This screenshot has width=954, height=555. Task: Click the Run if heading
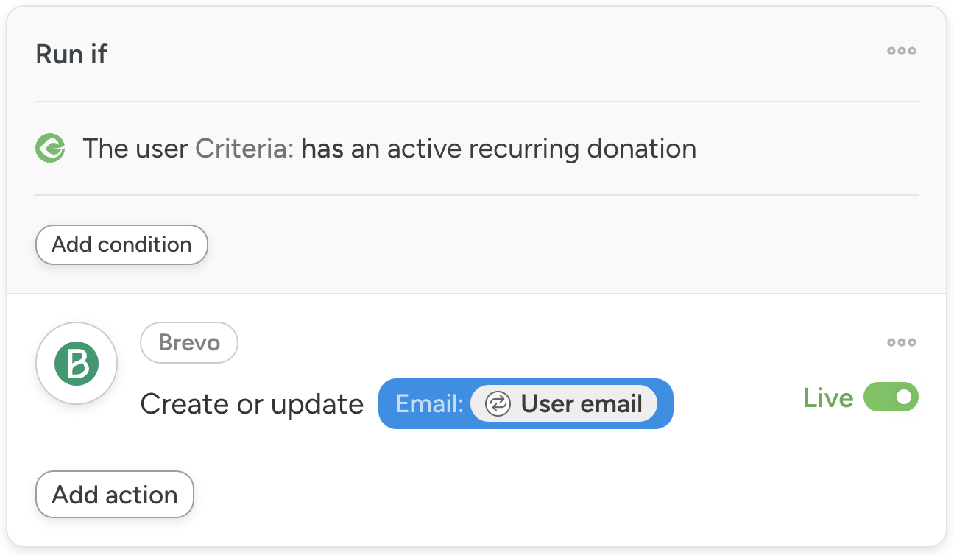point(71,54)
